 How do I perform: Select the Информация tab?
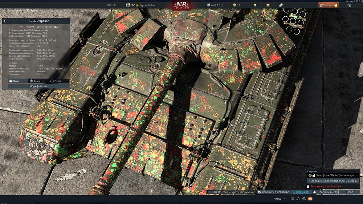coord(301,192)
